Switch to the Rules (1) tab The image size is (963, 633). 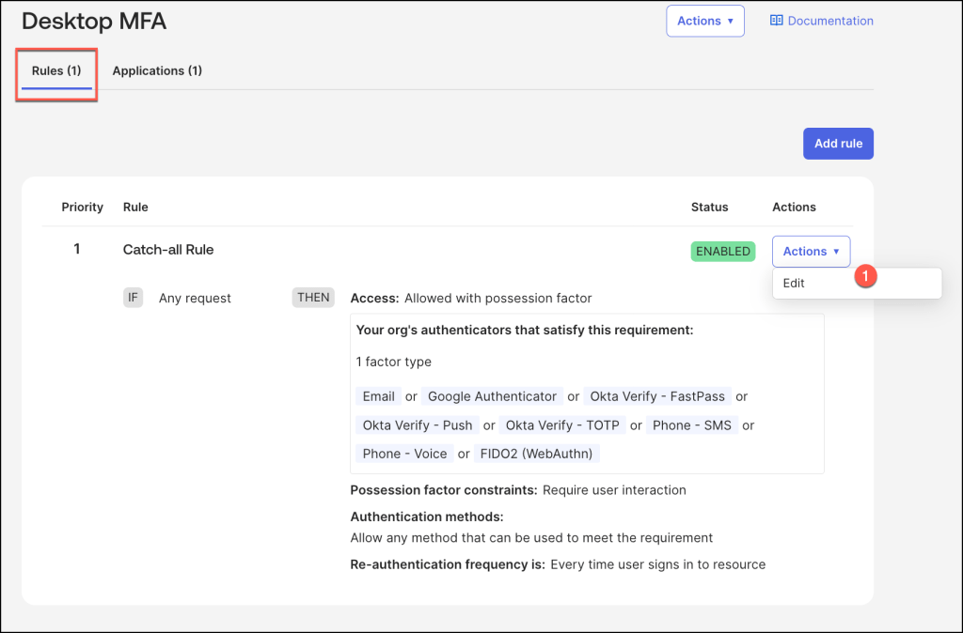click(56, 71)
